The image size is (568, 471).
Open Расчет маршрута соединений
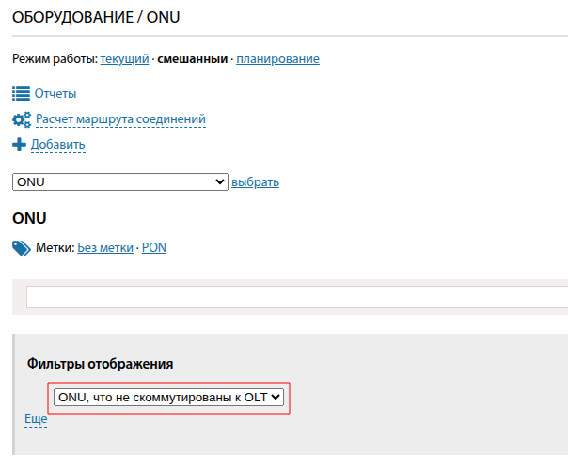click(120, 119)
